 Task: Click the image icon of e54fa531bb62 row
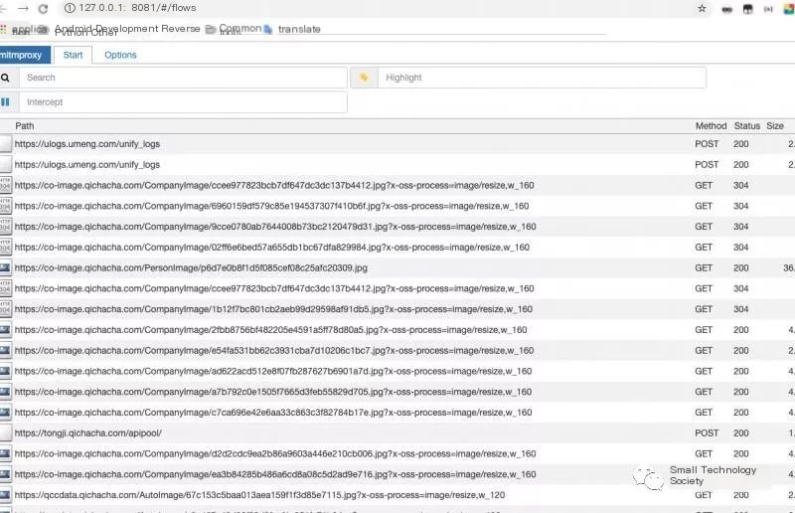pos(5,351)
